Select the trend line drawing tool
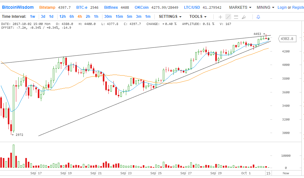The image size is (304, 178). (x=228, y=17)
